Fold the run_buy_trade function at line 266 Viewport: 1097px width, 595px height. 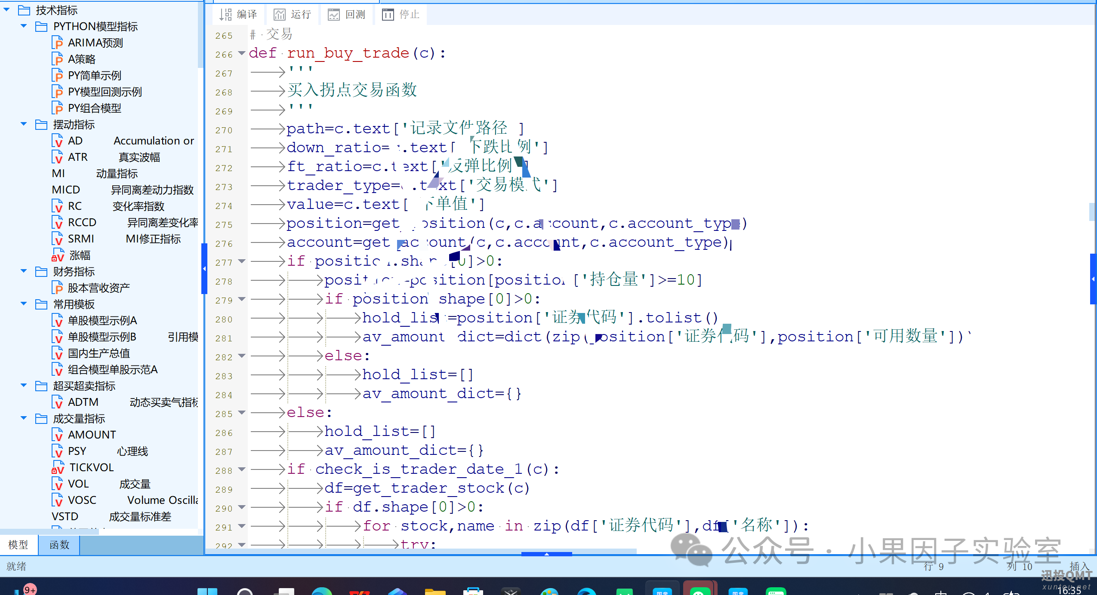click(x=242, y=53)
